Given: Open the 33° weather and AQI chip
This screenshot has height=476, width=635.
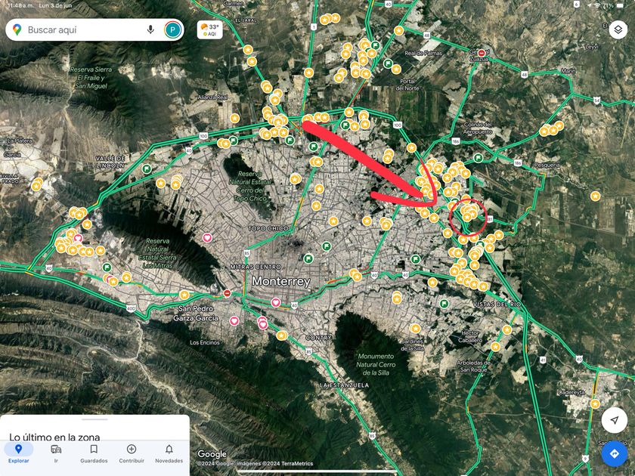Looking at the screenshot, I should tap(210, 29).
